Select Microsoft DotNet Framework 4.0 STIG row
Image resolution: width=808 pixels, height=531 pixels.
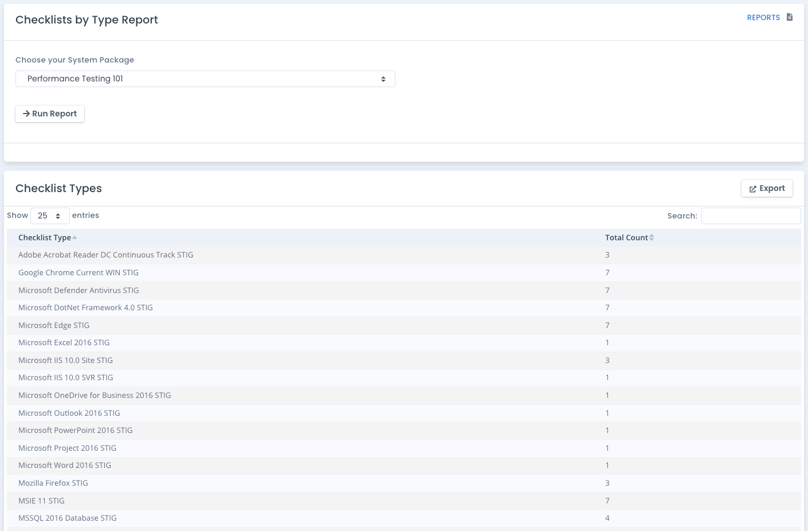tap(404, 308)
